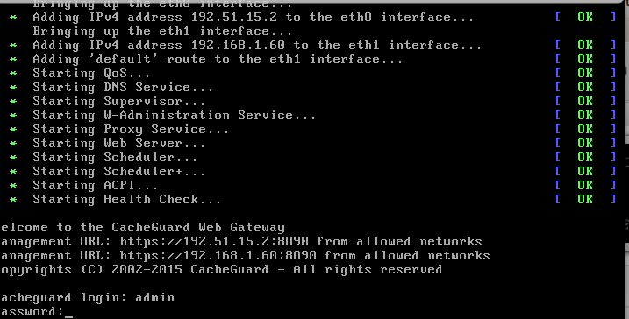This screenshot has width=629, height=319.
Task: Click the green asterisk beside Starting Scheduler+
Action: 13,172
